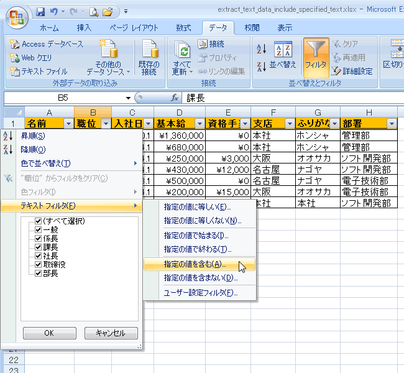Import from Access データベース

coord(47,44)
